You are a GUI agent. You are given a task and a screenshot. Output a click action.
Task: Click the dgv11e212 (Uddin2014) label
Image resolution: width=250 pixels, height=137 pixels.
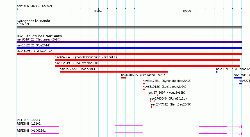35,51
